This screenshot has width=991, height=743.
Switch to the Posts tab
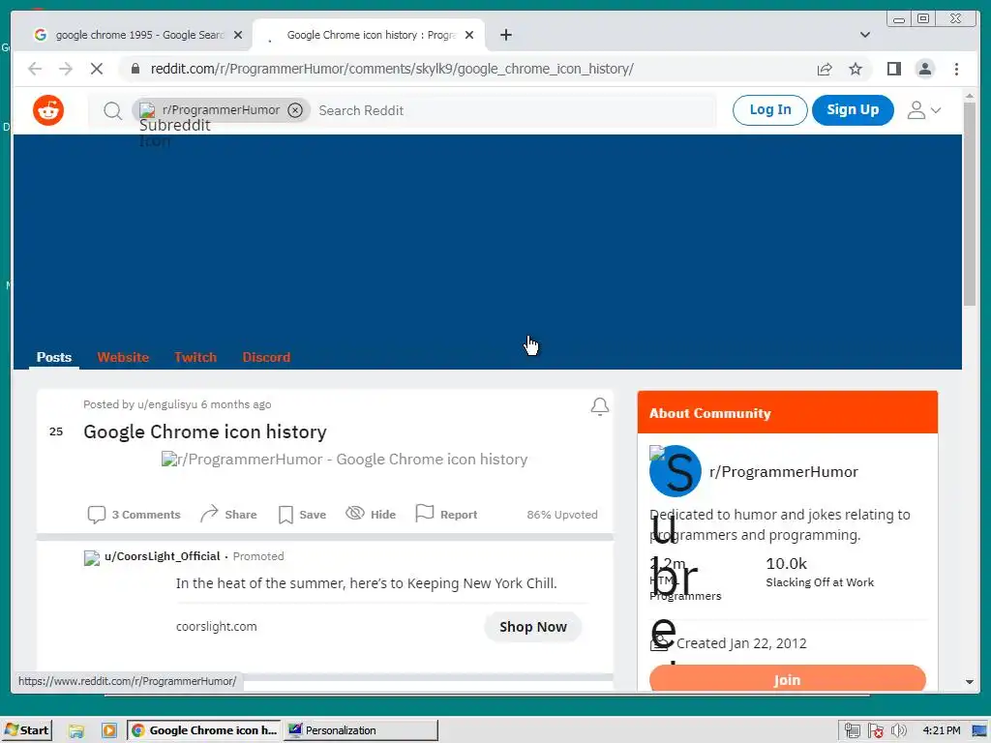tap(54, 357)
